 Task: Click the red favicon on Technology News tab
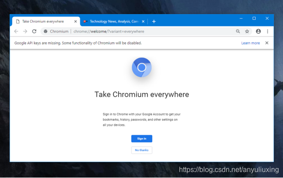86,22
